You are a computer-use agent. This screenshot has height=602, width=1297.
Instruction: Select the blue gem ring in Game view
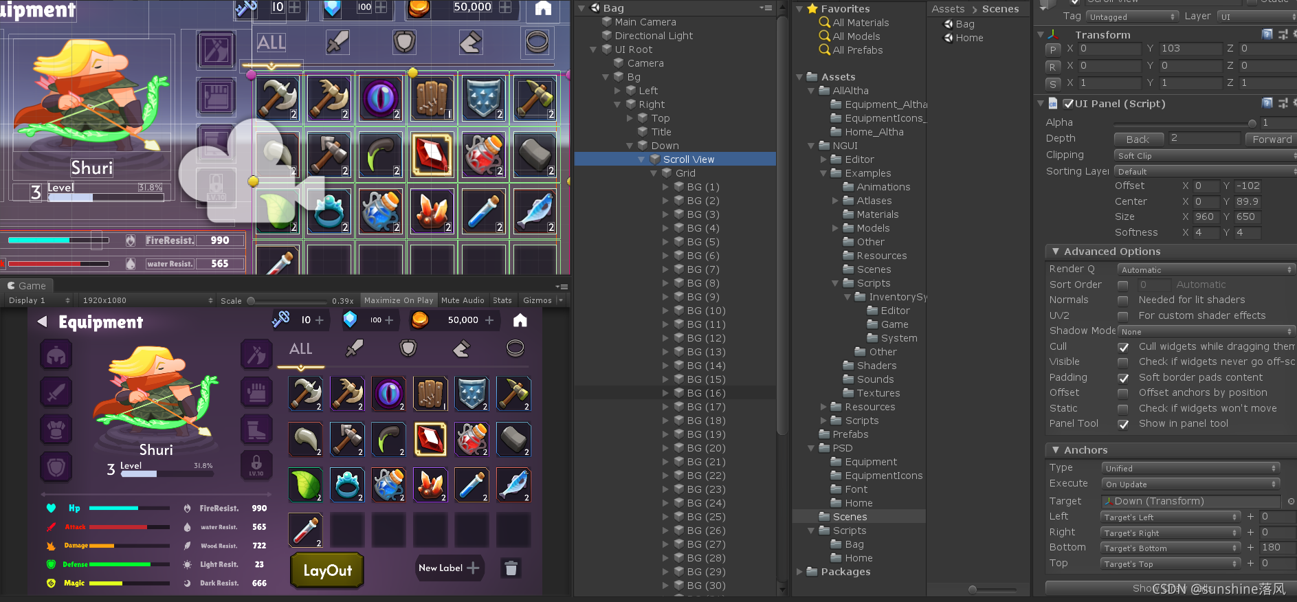click(347, 484)
